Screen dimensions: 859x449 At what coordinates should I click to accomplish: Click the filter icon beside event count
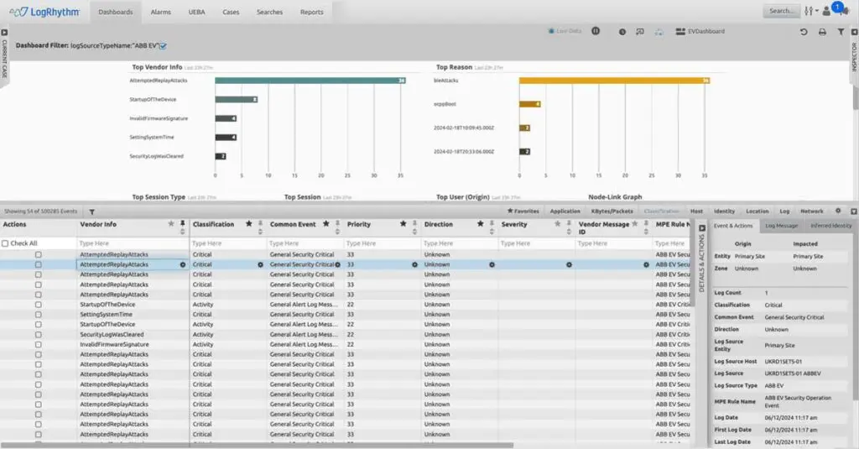tap(91, 212)
